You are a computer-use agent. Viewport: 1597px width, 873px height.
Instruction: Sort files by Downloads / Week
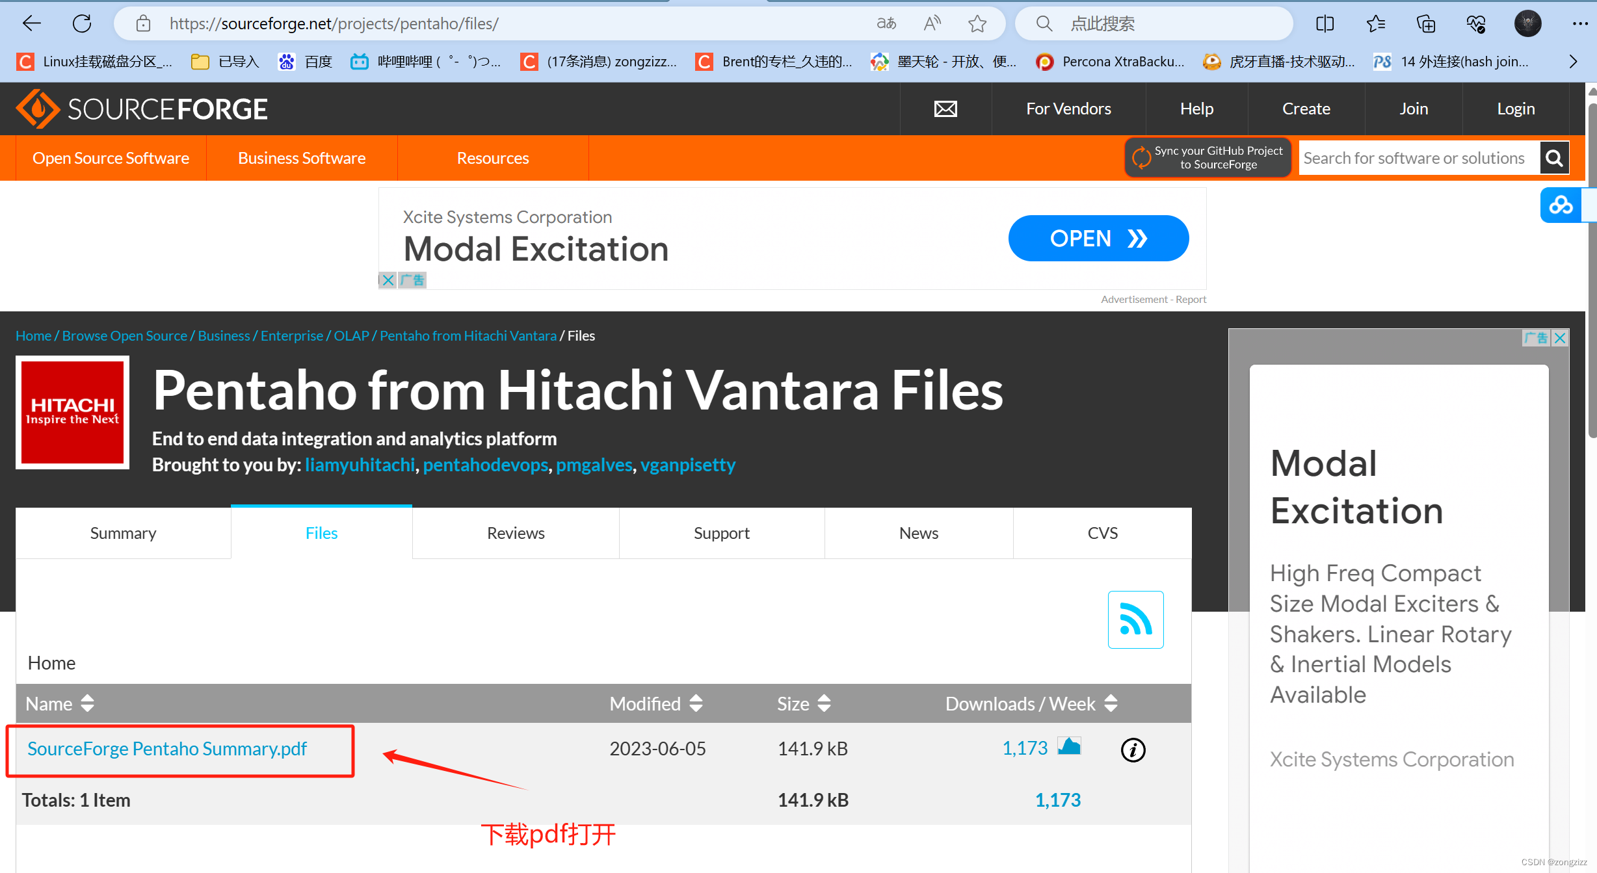(x=1111, y=703)
